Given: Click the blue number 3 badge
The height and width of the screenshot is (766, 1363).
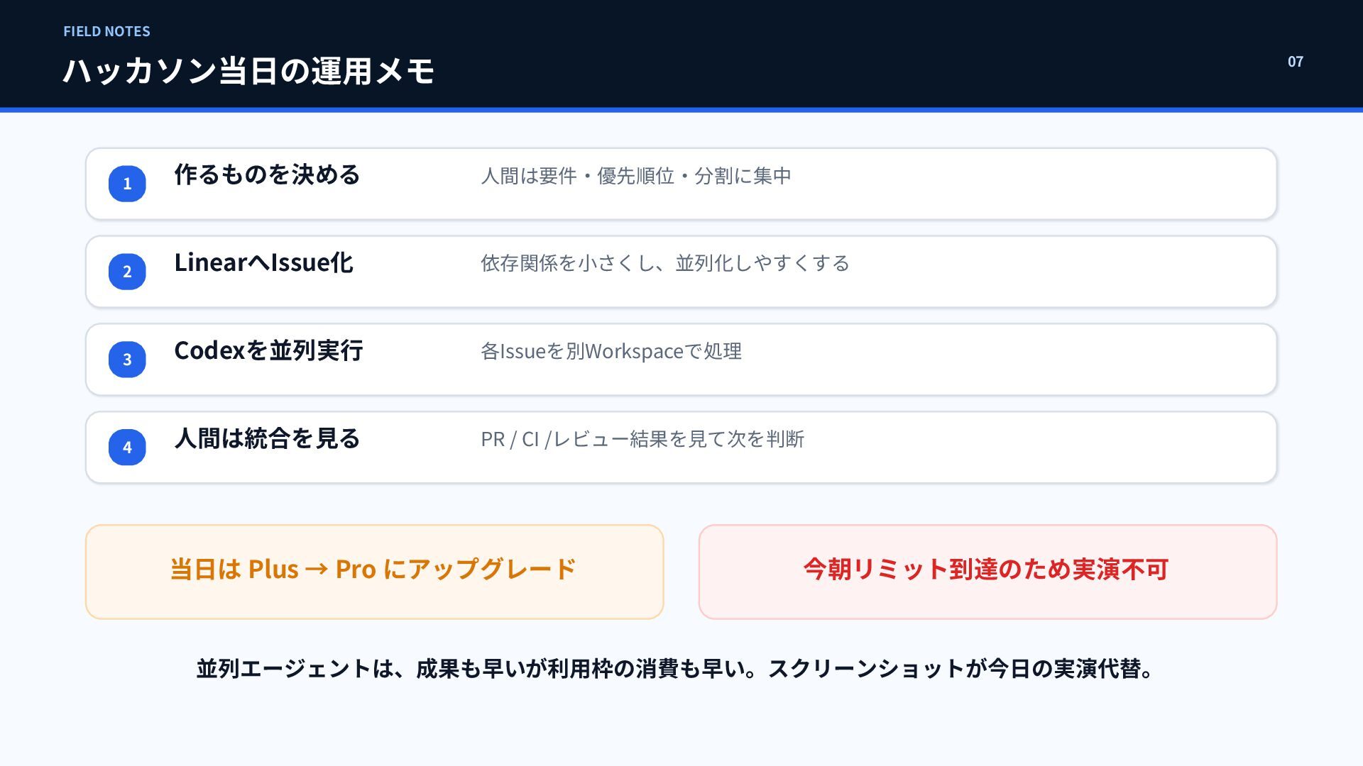Looking at the screenshot, I should [x=127, y=360].
